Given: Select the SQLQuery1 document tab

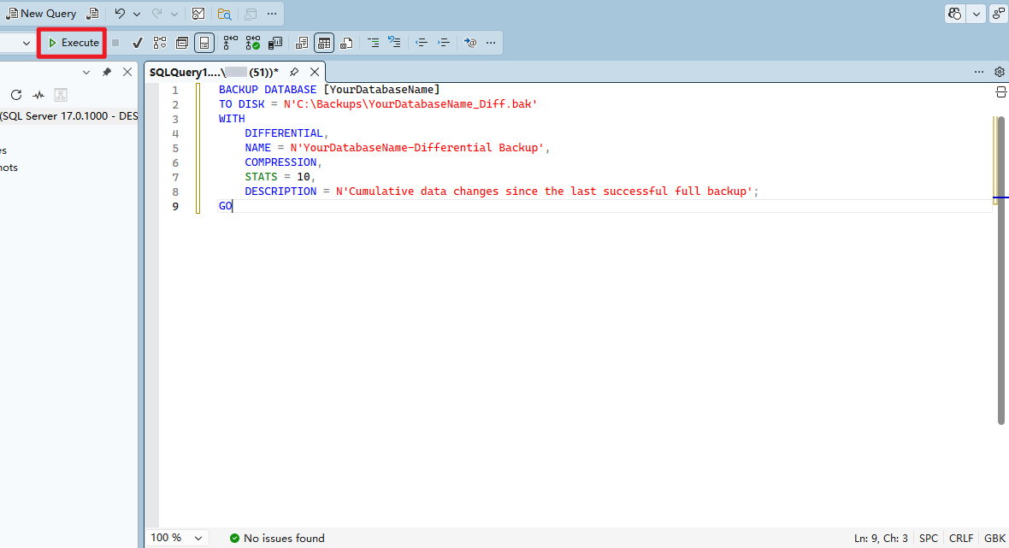Looking at the screenshot, I should click(x=214, y=72).
